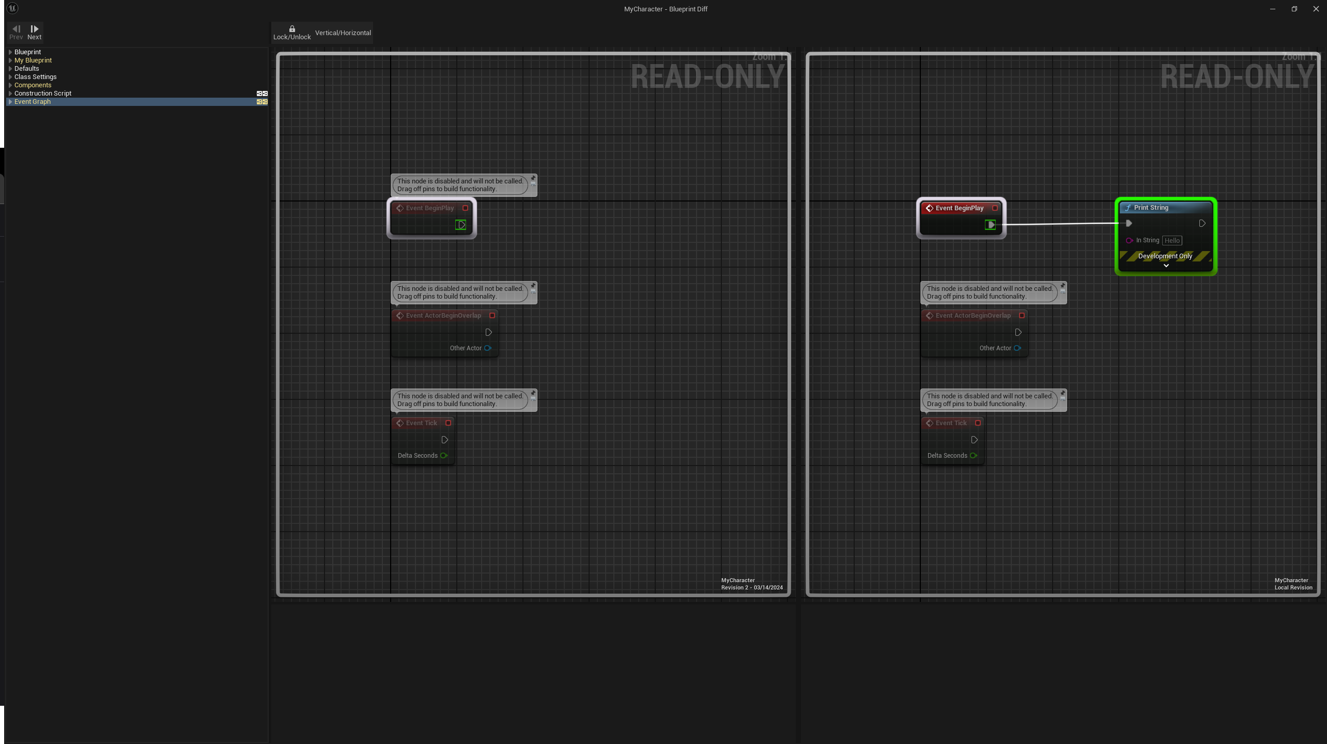Click the 'Local Revision' label
The height and width of the screenshot is (744, 1327).
tap(1293, 587)
